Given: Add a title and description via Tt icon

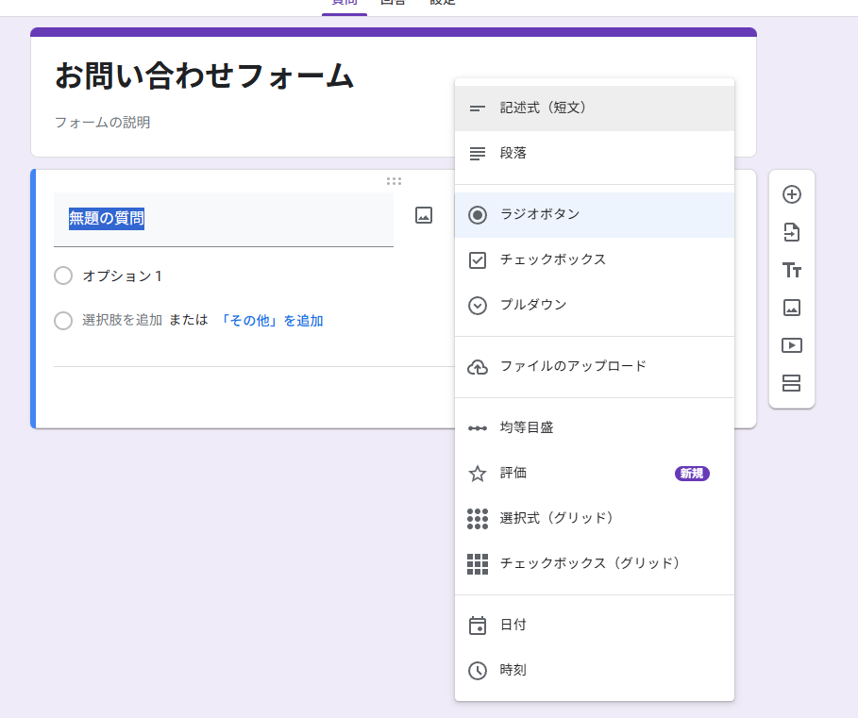Looking at the screenshot, I should [x=792, y=270].
